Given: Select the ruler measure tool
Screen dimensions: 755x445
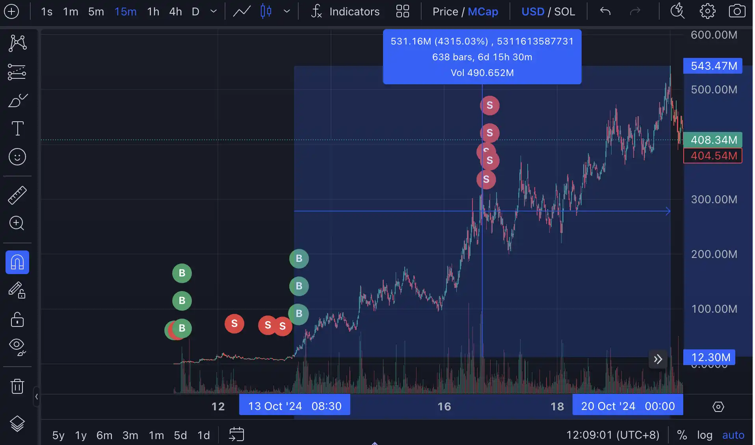Looking at the screenshot, I should click(x=17, y=195).
